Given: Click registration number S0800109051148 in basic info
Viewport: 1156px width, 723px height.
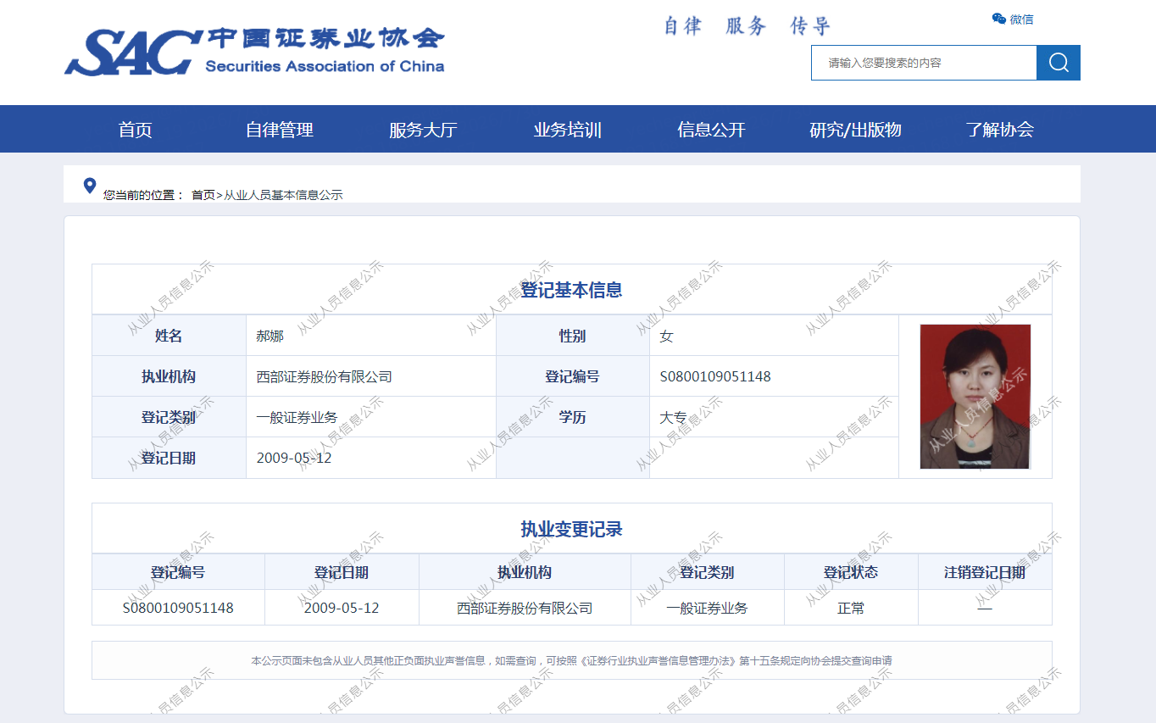Looking at the screenshot, I should point(715,377).
